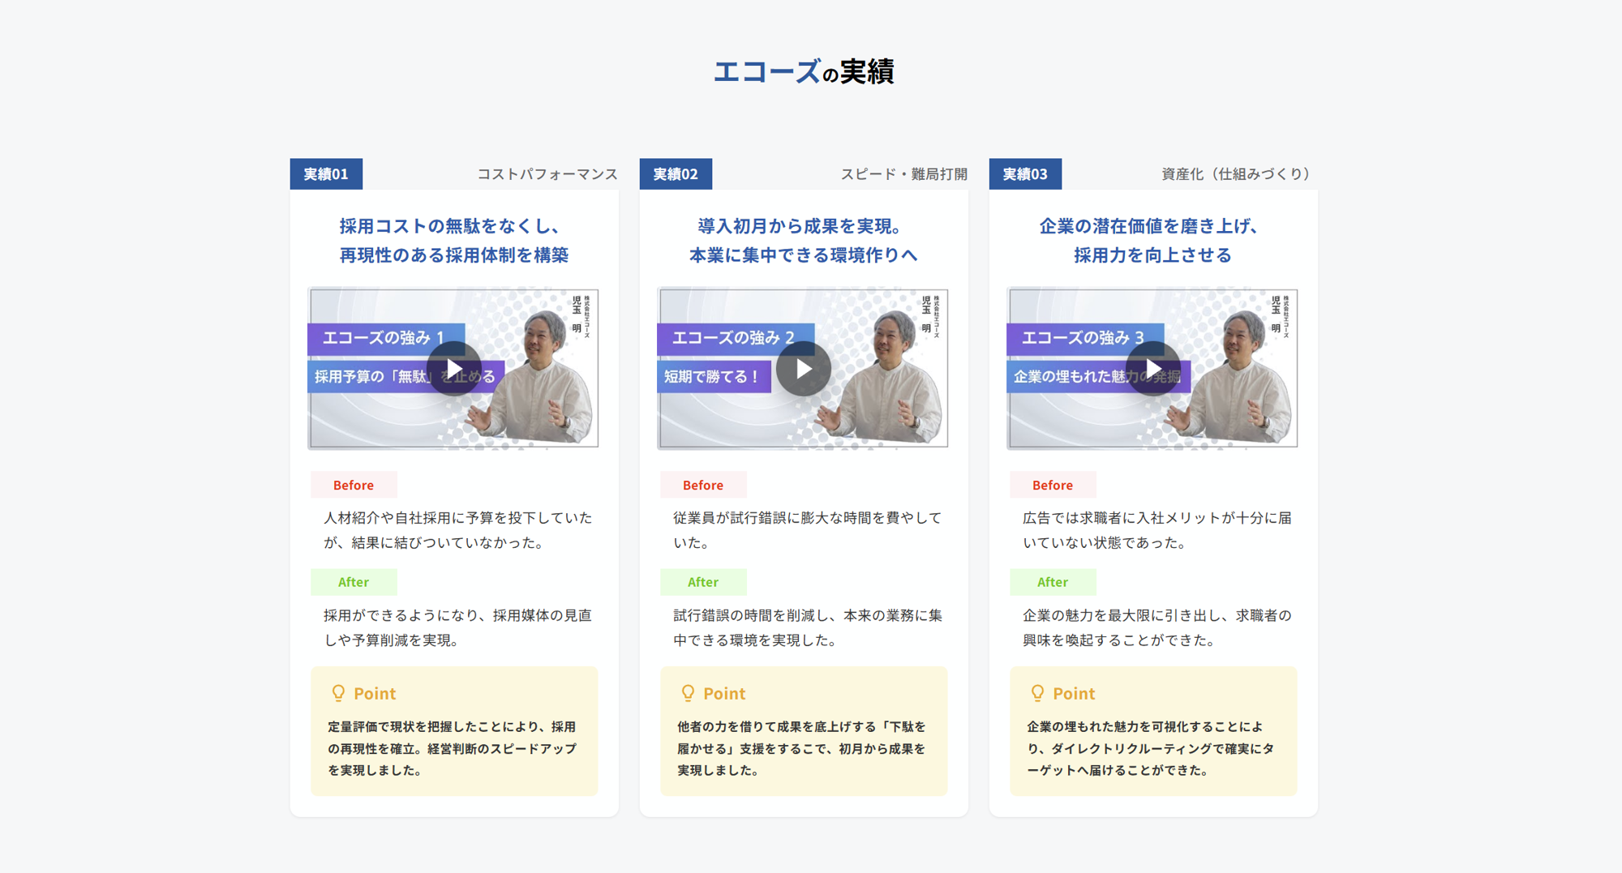The width and height of the screenshot is (1622, 873).
Task: Play the エコーズの強み 1 video
Action: pyautogui.click(x=454, y=369)
